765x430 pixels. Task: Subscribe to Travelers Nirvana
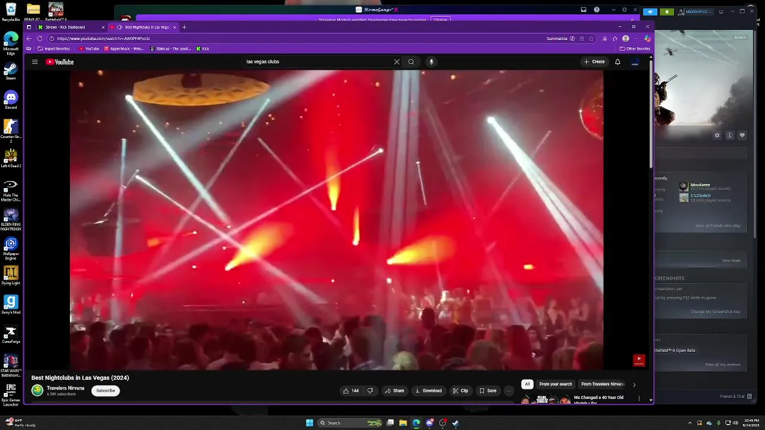coord(106,391)
